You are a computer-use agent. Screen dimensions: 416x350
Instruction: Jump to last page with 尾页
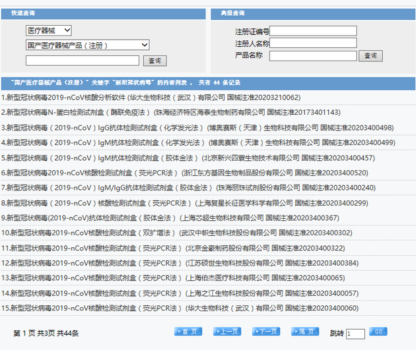point(304,332)
